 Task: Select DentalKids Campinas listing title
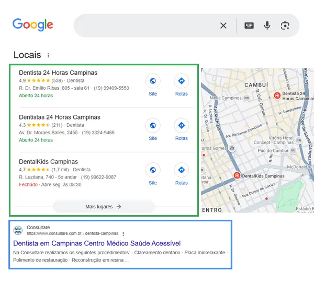tap(48, 162)
